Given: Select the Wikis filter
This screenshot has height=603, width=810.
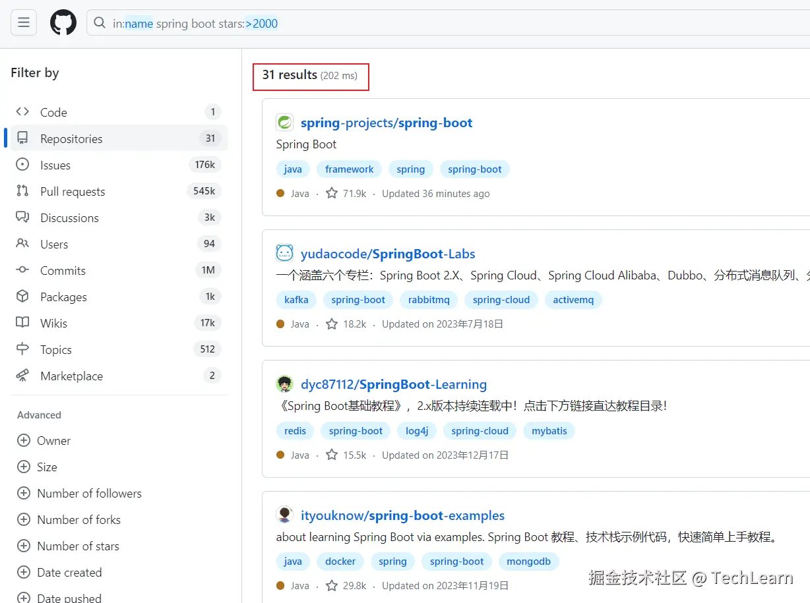Looking at the screenshot, I should tap(119, 323).
